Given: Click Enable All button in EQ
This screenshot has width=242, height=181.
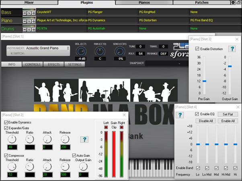Looking at the screenshot, I should pos(228,121).
